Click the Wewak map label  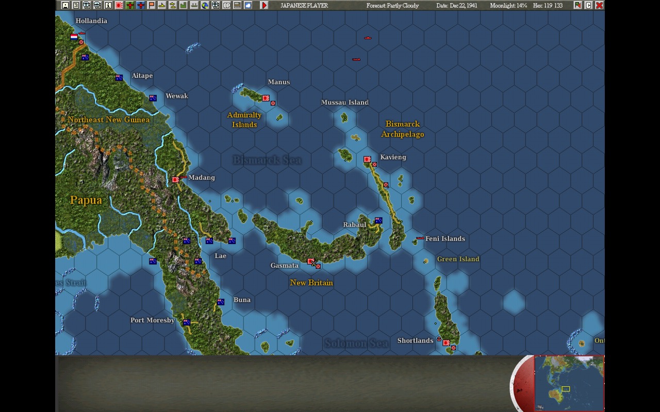tap(177, 96)
